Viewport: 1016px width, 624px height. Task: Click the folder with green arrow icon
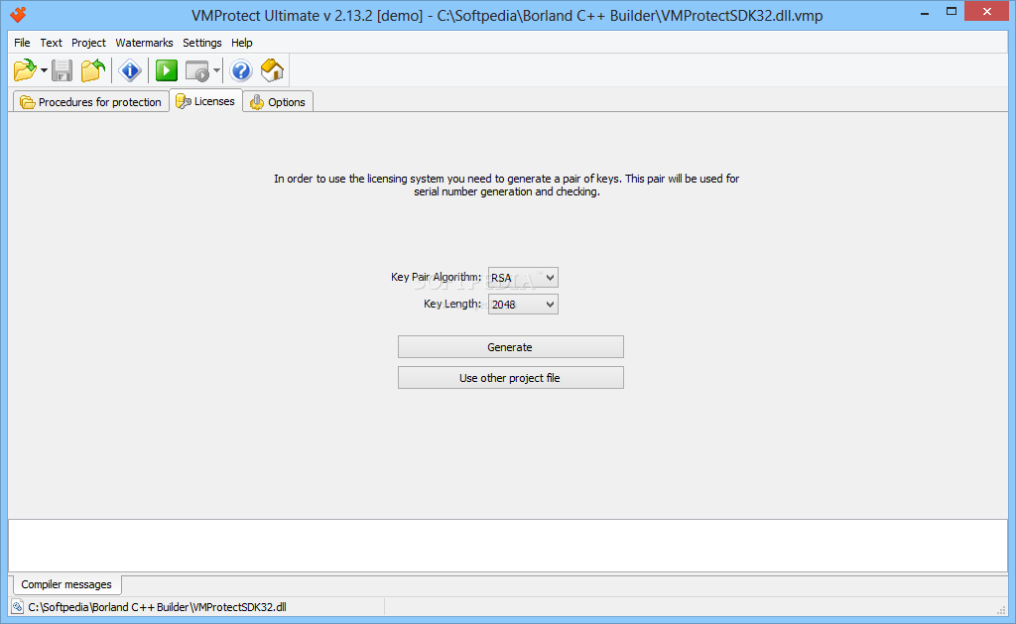93,70
